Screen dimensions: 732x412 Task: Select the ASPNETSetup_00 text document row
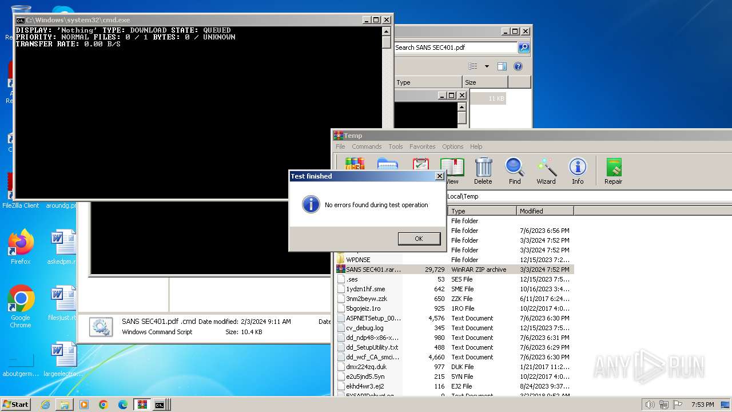tap(454, 318)
